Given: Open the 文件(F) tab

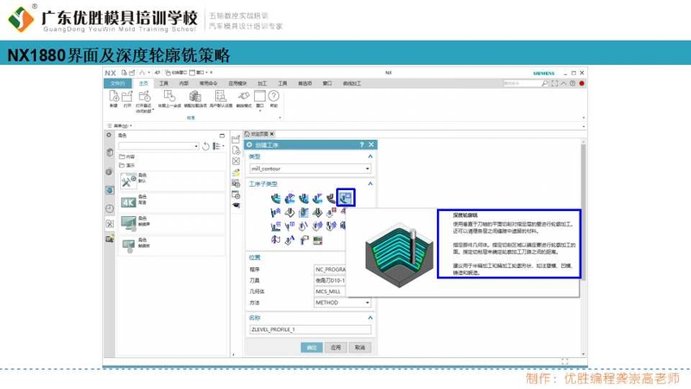Looking at the screenshot, I should (x=117, y=83).
